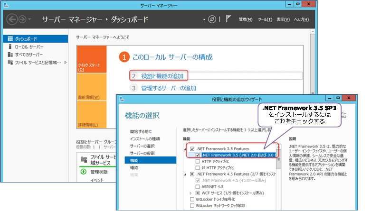Toggle the WCF サービス checkbox
This screenshot has height=211, width=380.
(x=198, y=193)
